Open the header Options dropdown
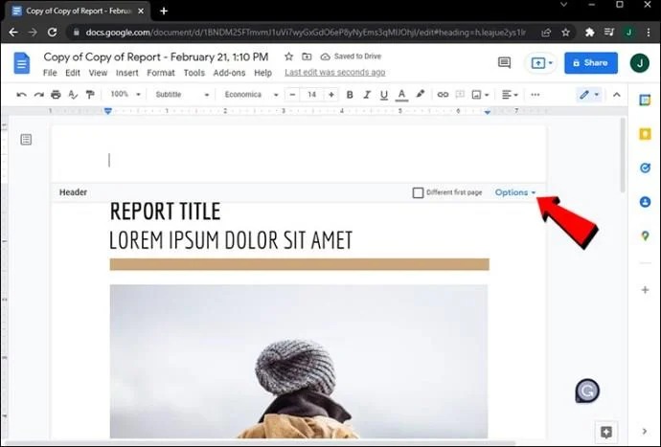The width and height of the screenshot is (661, 447). pyautogui.click(x=515, y=192)
